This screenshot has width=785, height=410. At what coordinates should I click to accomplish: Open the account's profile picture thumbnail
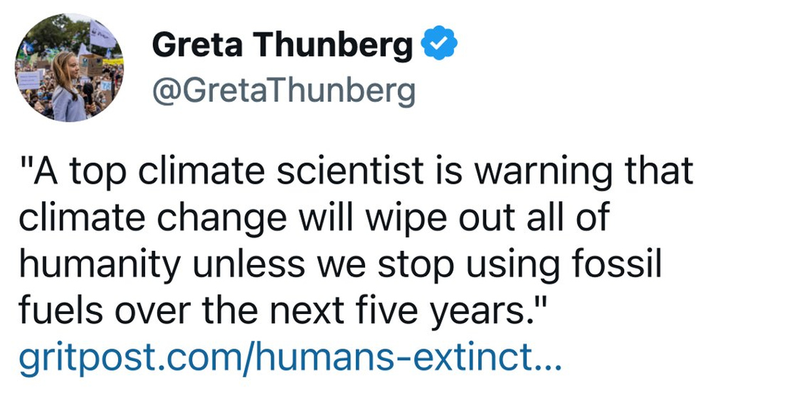coord(68,69)
